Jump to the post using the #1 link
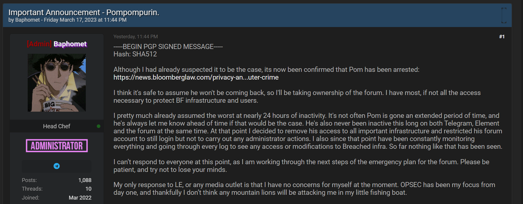 pyautogui.click(x=502, y=37)
